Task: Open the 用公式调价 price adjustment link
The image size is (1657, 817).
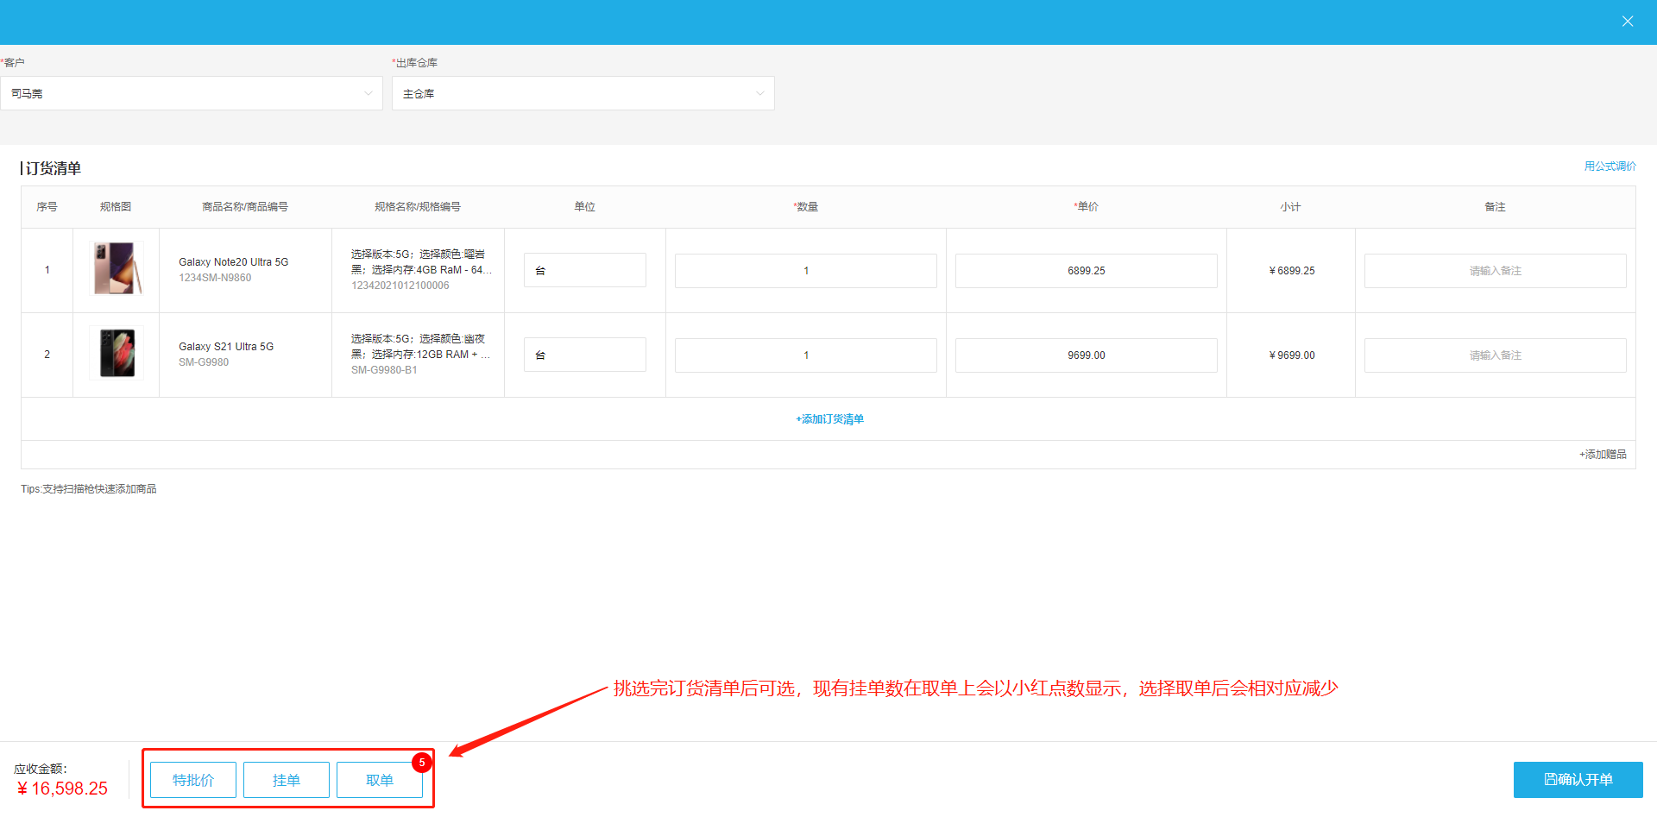Action: pos(1610,166)
